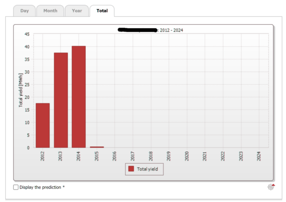Click the red Total yield legend swatch
The width and height of the screenshot is (286, 202).
(131, 169)
